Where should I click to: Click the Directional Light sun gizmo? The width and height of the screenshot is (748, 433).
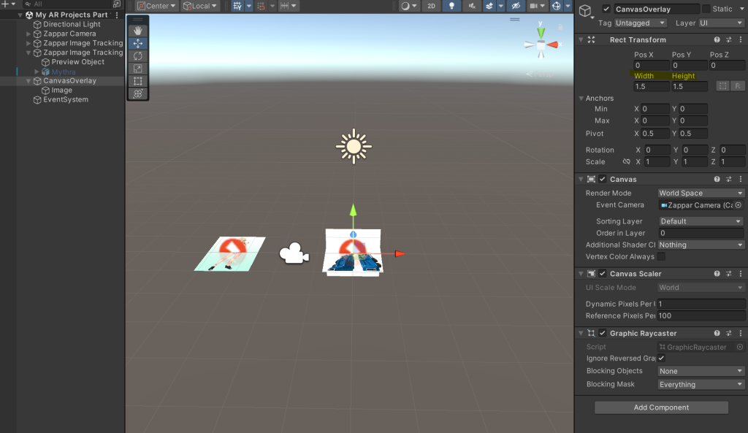click(x=354, y=145)
